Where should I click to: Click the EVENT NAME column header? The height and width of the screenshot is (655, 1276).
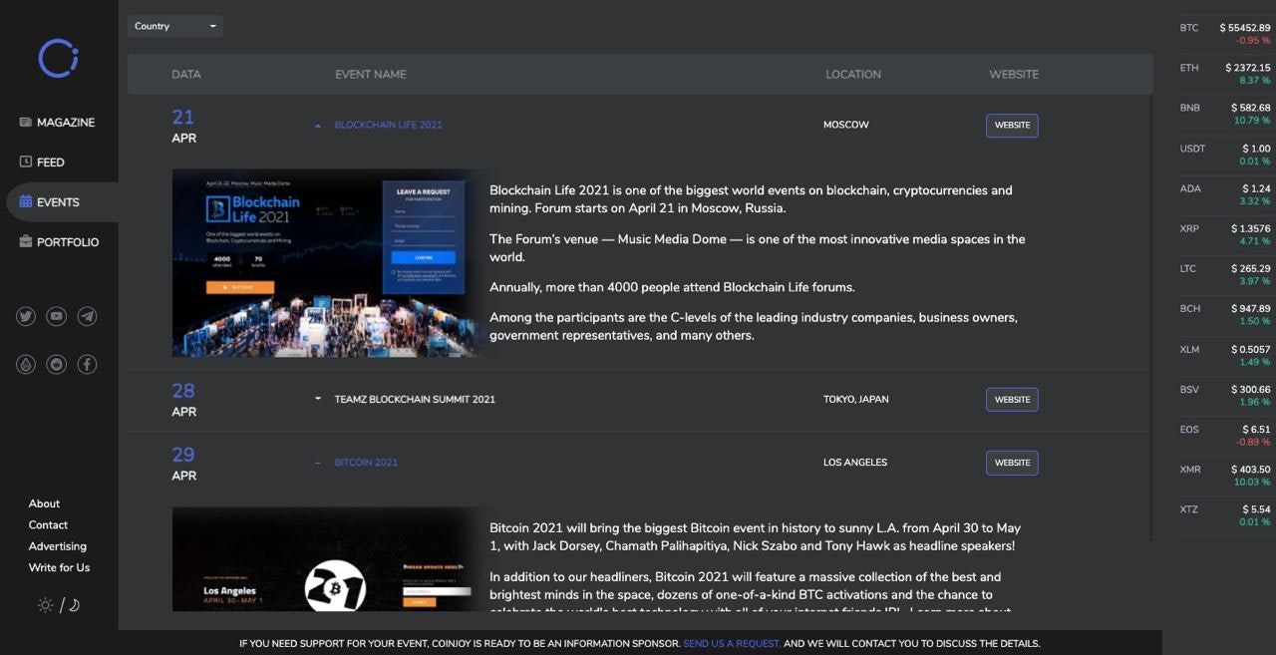pos(371,75)
